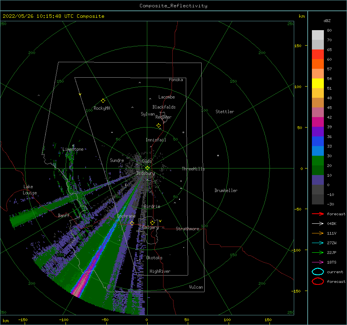This screenshot has height=325, width=347.
Task: Click the Blackfalds city label
Action: pos(164,107)
